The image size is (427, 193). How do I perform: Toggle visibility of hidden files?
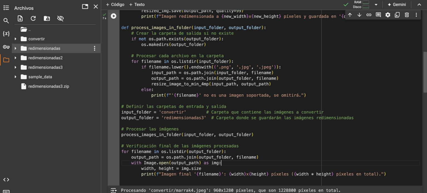click(60, 18)
